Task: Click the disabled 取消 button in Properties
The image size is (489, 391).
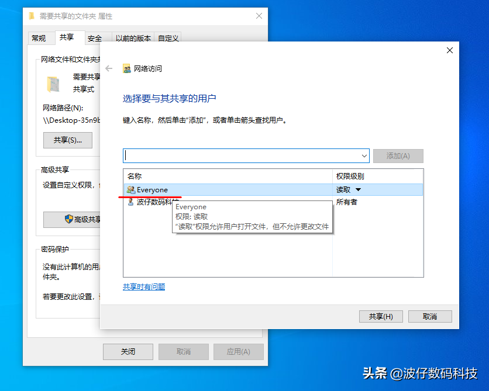Action: [184, 351]
